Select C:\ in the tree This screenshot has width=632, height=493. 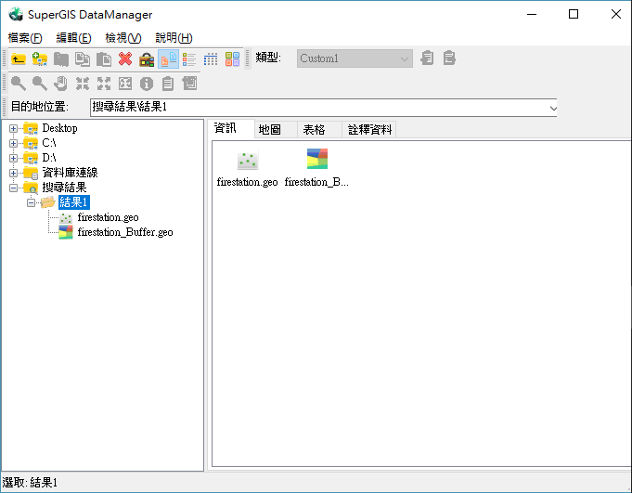(x=49, y=143)
